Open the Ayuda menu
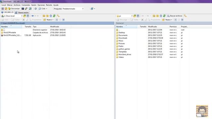This screenshot has height=119, width=212. pyautogui.click(x=56, y=5)
